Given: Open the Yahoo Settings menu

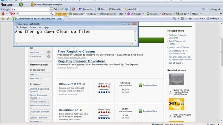Looking at the screenshot, I should [92, 14].
